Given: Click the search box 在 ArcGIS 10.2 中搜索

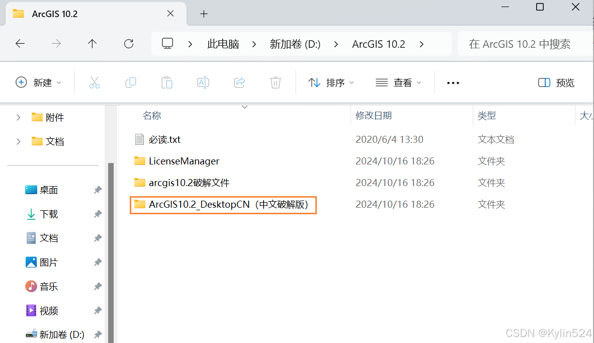Looking at the screenshot, I should tap(525, 44).
